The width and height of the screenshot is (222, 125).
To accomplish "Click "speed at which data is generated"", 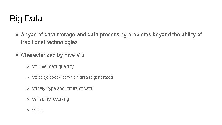I will tap(81, 77).
